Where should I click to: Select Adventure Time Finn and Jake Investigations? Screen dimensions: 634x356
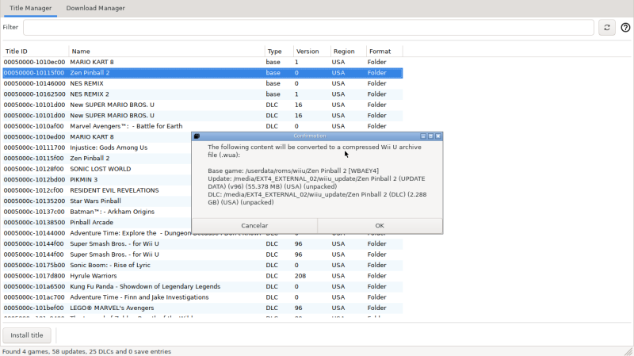[203, 297]
